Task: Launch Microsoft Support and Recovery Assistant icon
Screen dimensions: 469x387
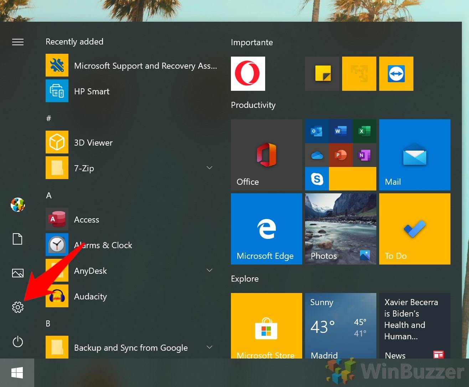Action: tap(57, 65)
